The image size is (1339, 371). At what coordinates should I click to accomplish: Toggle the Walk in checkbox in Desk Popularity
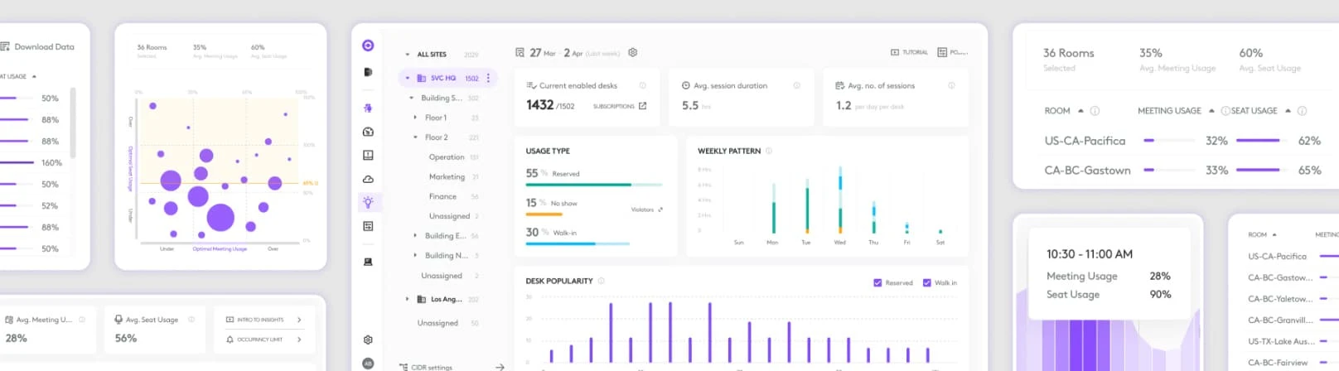coord(926,282)
